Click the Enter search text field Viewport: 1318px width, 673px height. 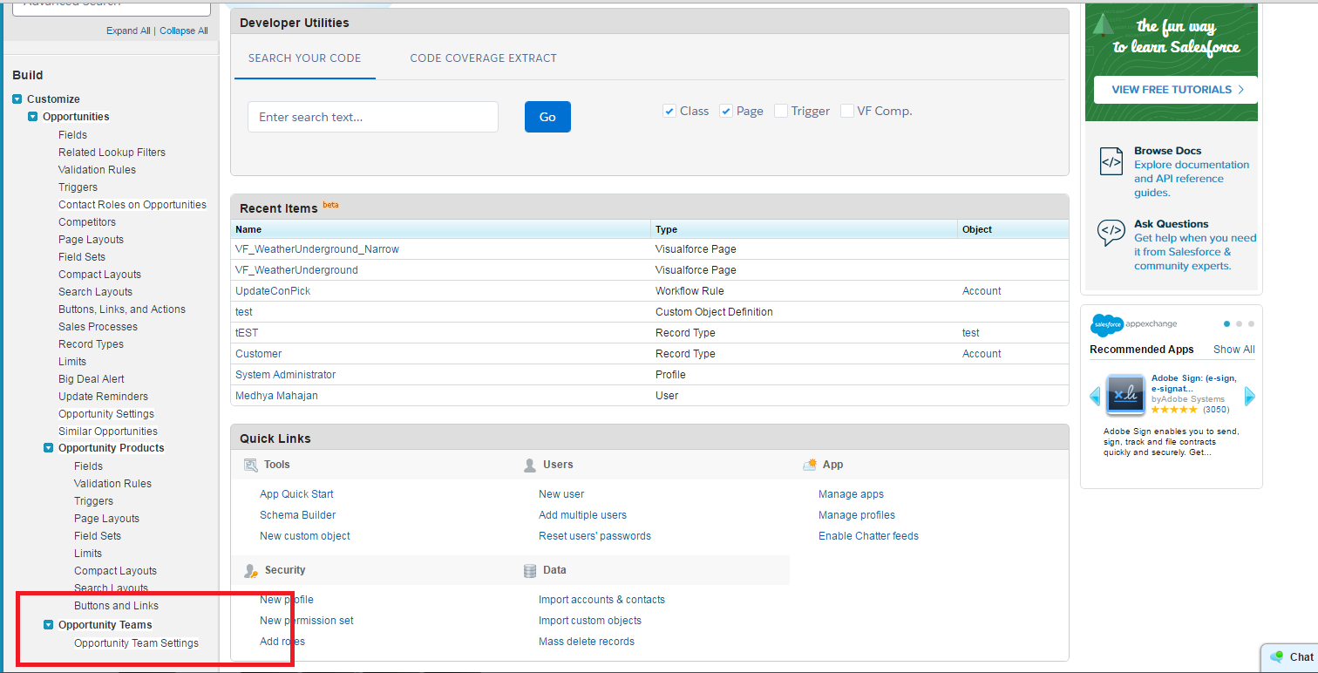coord(372,117)
